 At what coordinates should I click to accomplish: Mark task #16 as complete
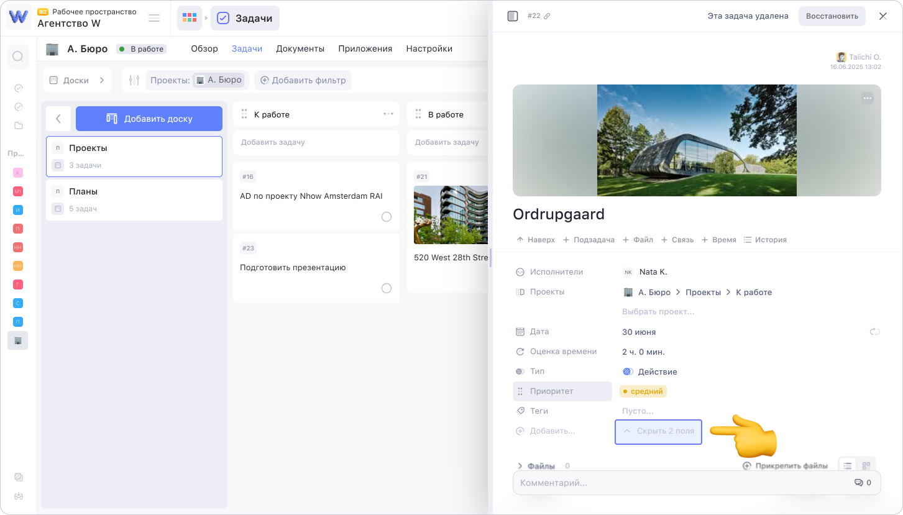[387, 217]
